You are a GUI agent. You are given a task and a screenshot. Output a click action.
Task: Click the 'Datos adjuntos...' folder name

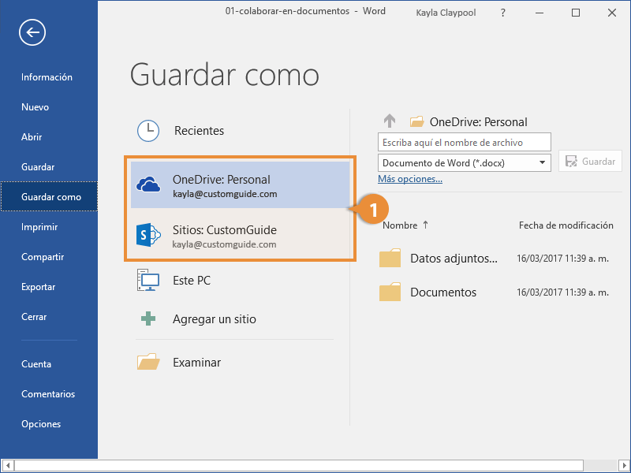click(x=454, y=259)
